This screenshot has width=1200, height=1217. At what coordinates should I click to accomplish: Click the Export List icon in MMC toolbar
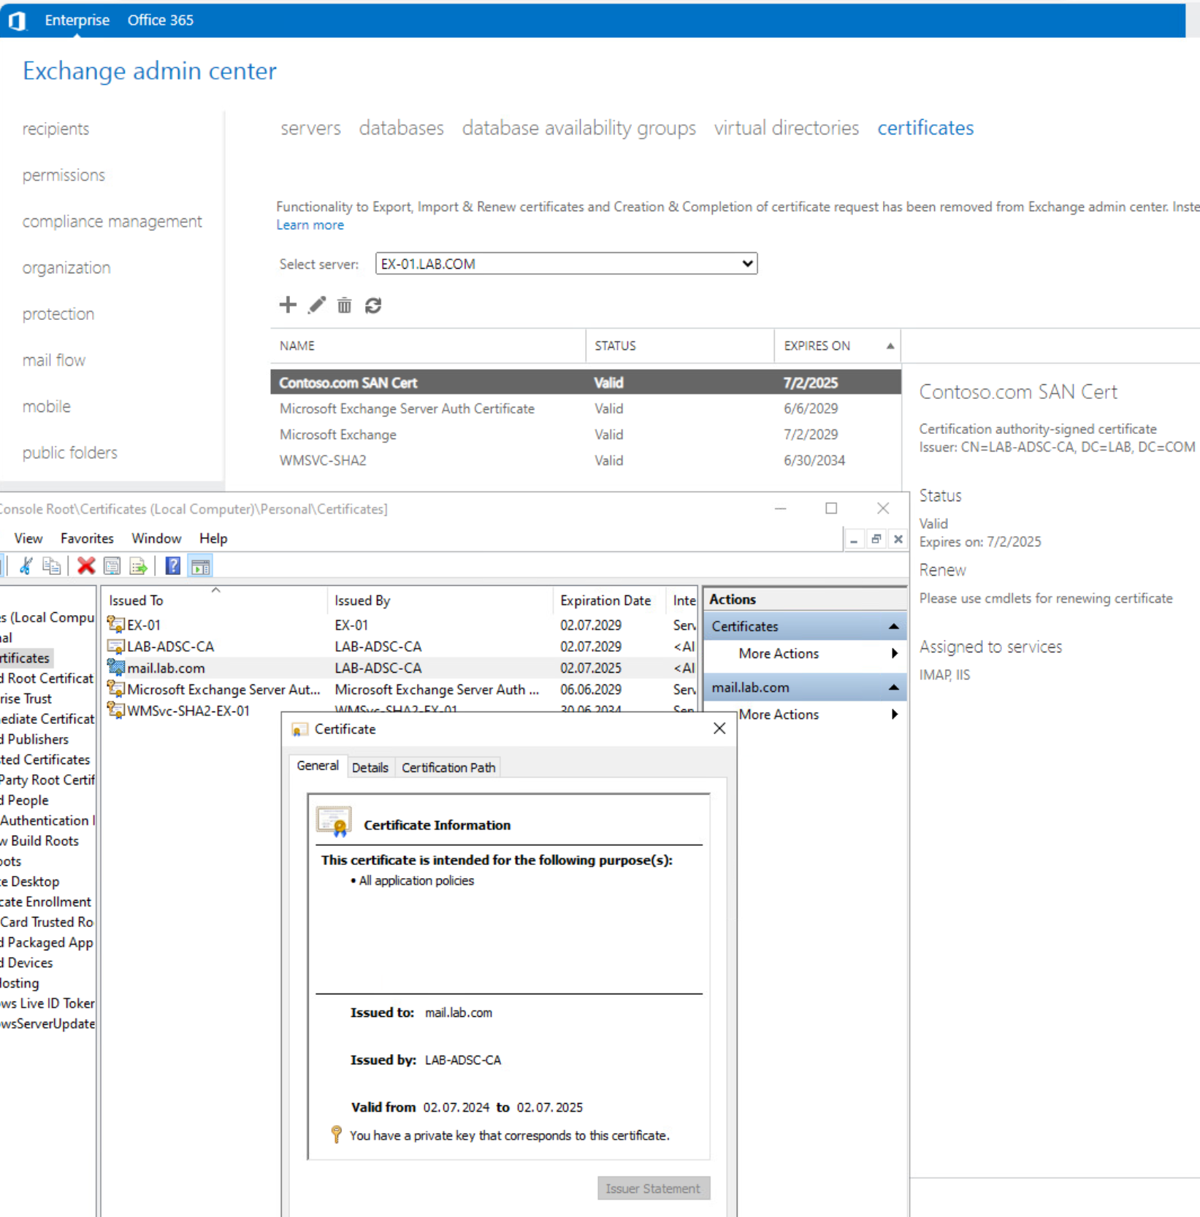(x=138, y=566)
